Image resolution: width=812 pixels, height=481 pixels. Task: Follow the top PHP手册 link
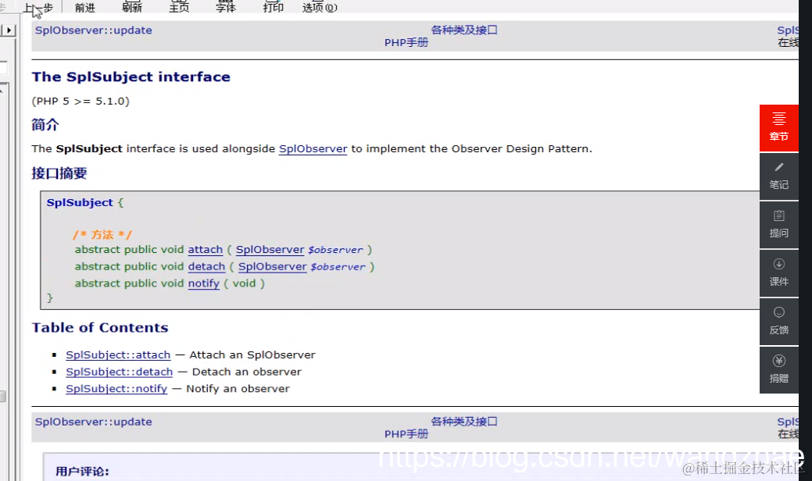click(406, 42)
